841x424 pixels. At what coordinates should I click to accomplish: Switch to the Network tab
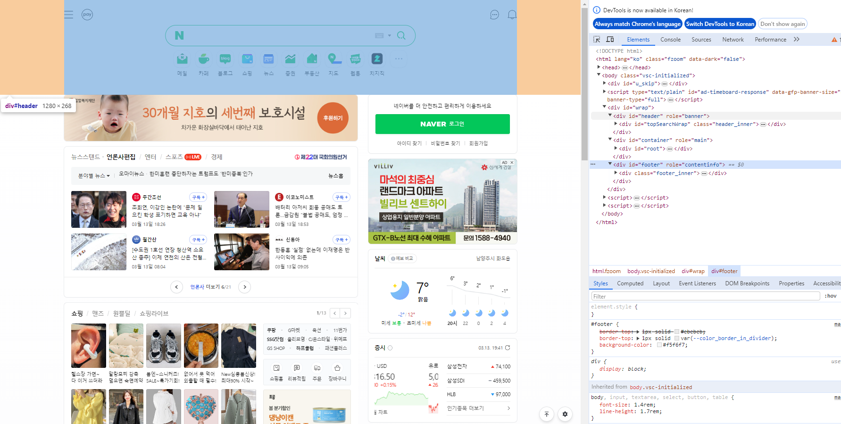pyautogui.click(x=733, y=40)
